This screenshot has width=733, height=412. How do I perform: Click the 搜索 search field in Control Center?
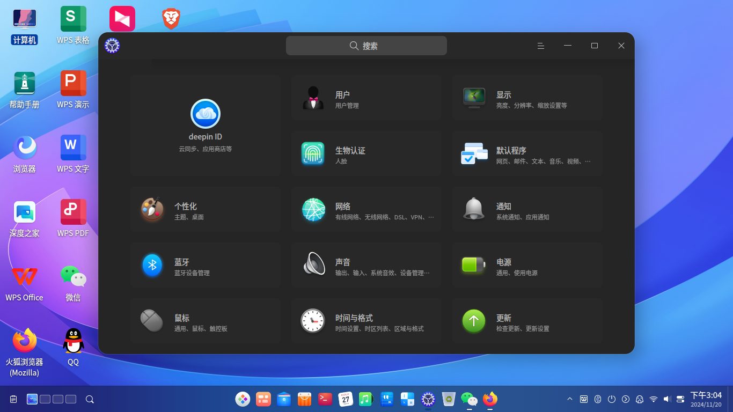click(366, 46)
